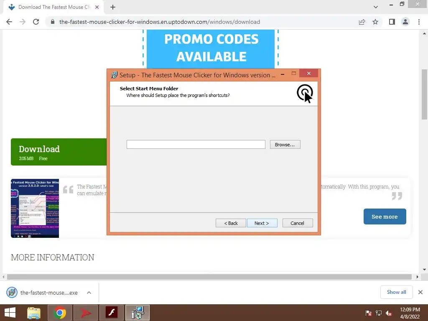
Task: Close the Setup wizard window
Action: click(x=308, y=73)
